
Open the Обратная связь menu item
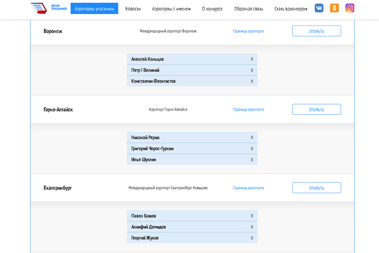[x=249, y=9]
